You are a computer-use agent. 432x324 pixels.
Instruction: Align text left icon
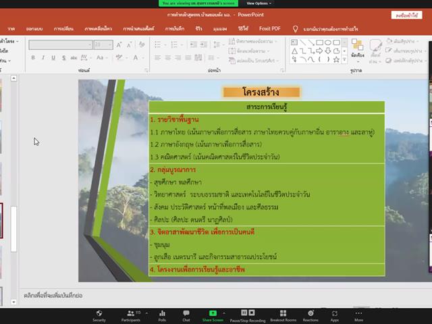tap(157, 57)
